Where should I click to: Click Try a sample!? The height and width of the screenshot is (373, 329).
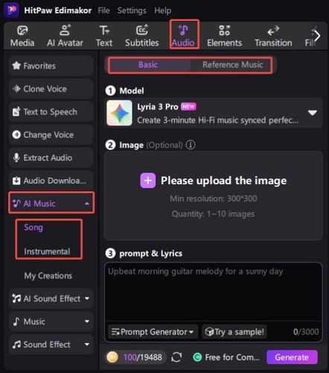pyautogui.click(x=234, y=332)
